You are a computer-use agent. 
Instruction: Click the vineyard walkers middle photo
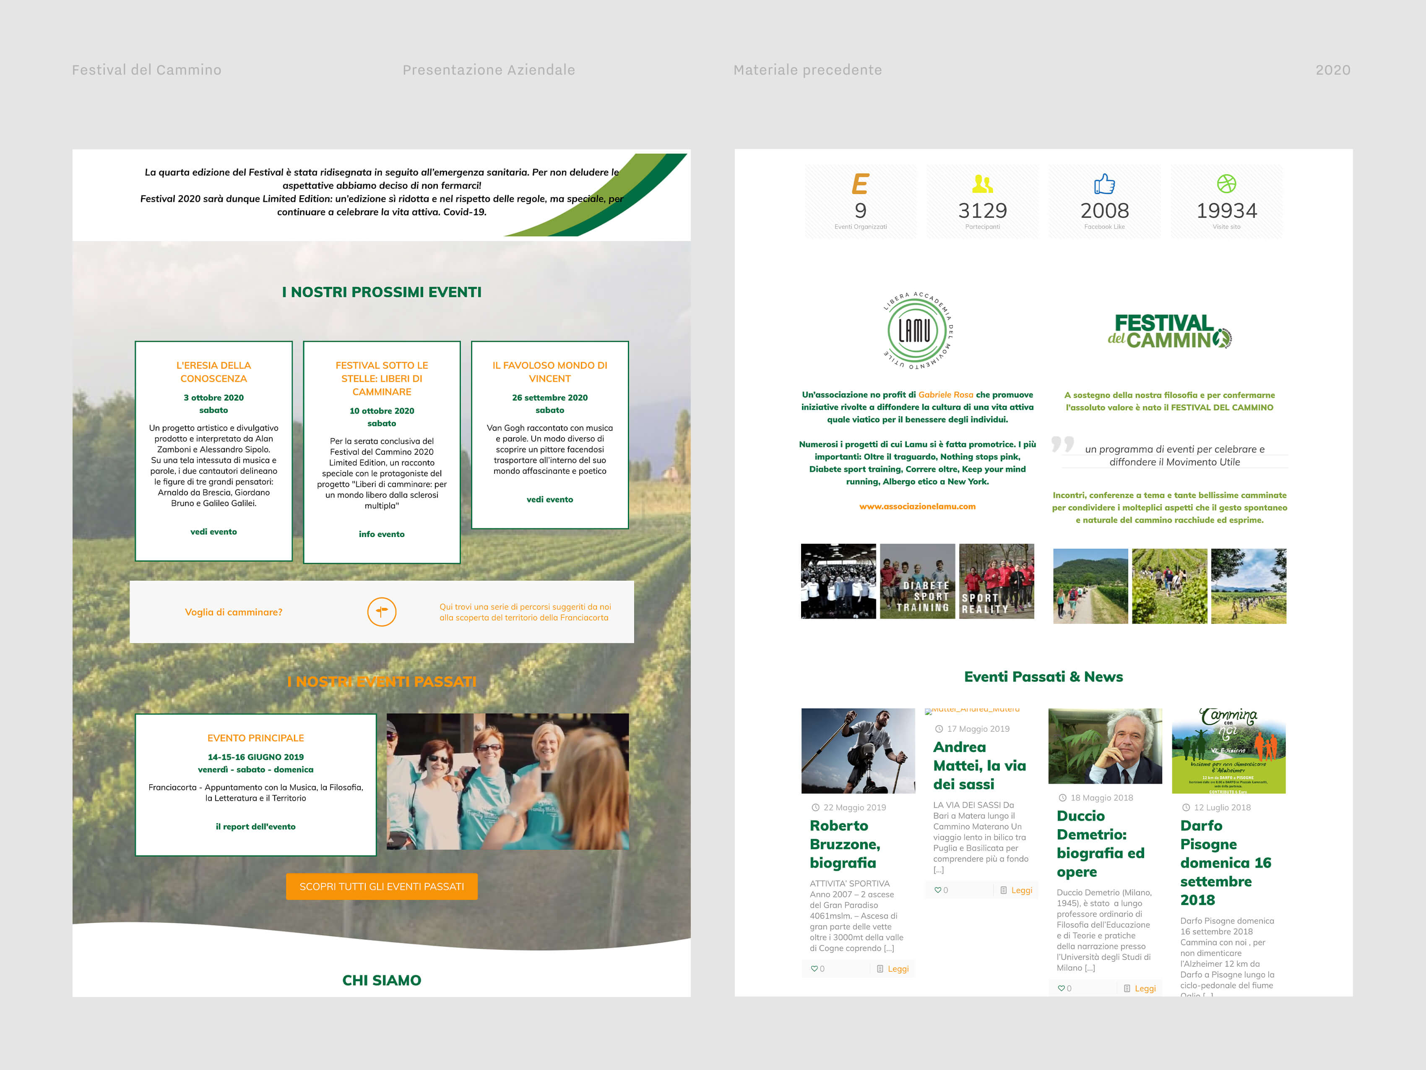point(1169,586)
